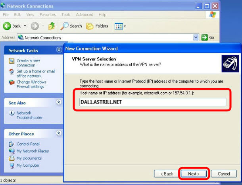
Task: Click the Windows Firewall settings icon
Action: pos(12,82)
